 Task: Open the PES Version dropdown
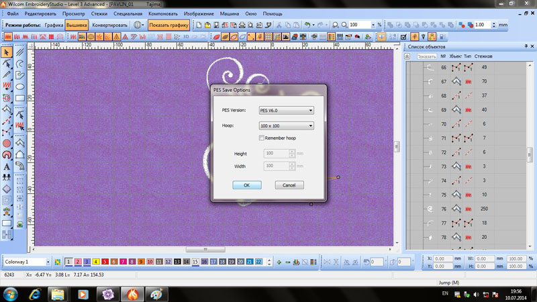pos(287,110)
